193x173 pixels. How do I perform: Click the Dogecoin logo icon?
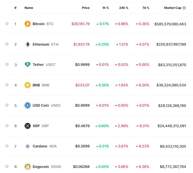[x=27, y=167]
